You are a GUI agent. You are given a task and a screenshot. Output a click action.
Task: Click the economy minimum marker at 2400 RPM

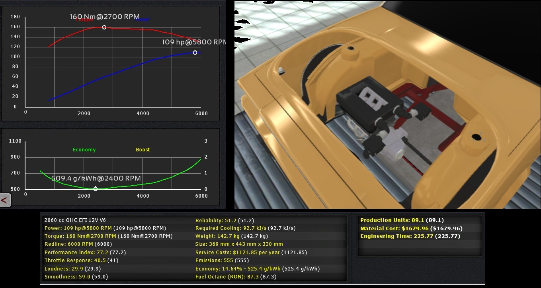pyautogui.click(x=96, y=189)
